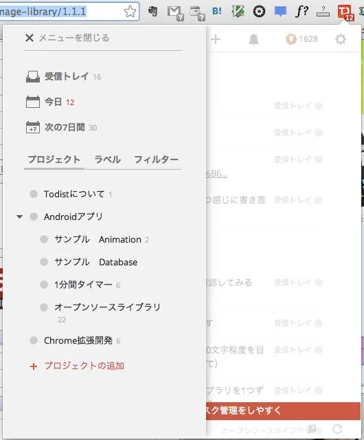
Task: Click the refresh icon at bottom right
Action: tap(337, 428)
